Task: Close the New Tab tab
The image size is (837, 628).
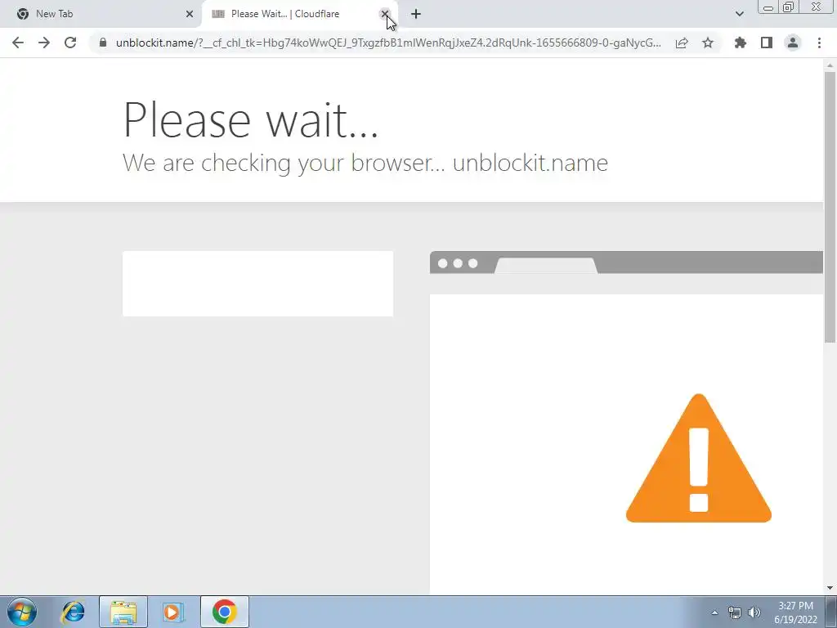Action: (190, 14)
